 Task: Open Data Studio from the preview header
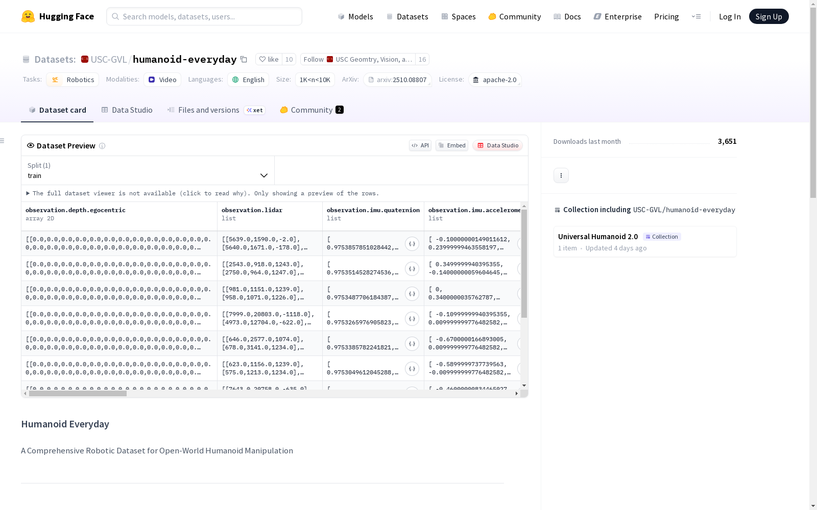pyautogui.click(x=497, y=145)
